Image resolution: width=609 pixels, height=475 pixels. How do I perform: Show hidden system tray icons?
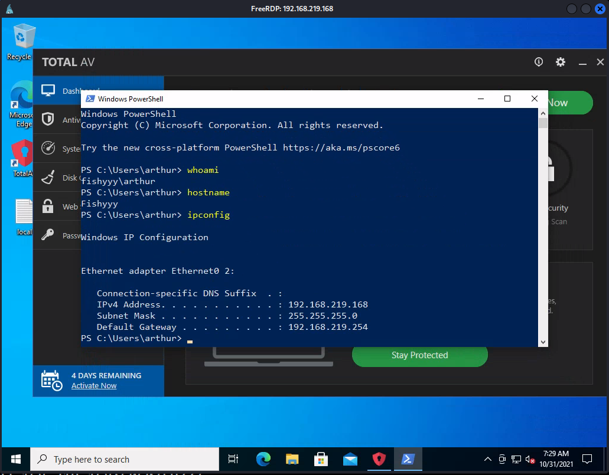click(x=488, y=460)
